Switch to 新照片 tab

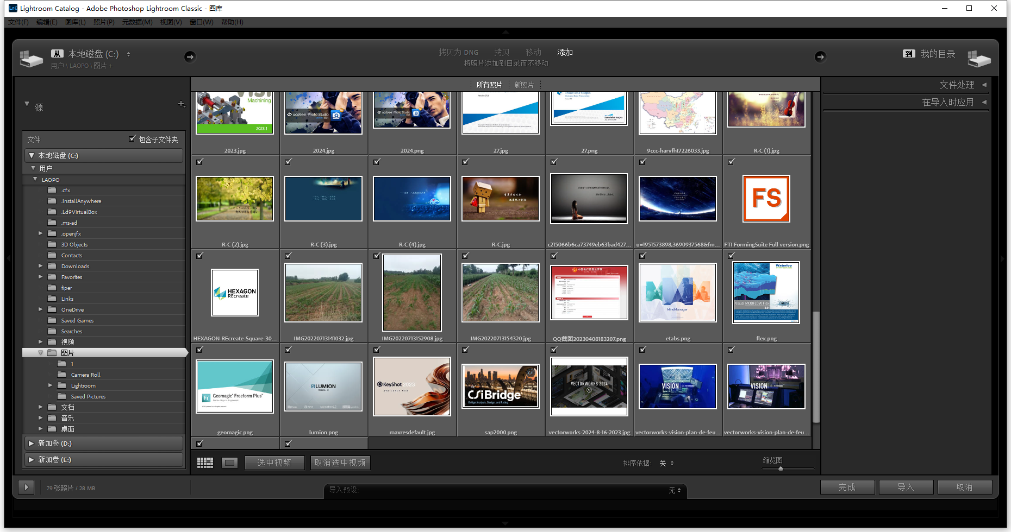tap(524, 85)
